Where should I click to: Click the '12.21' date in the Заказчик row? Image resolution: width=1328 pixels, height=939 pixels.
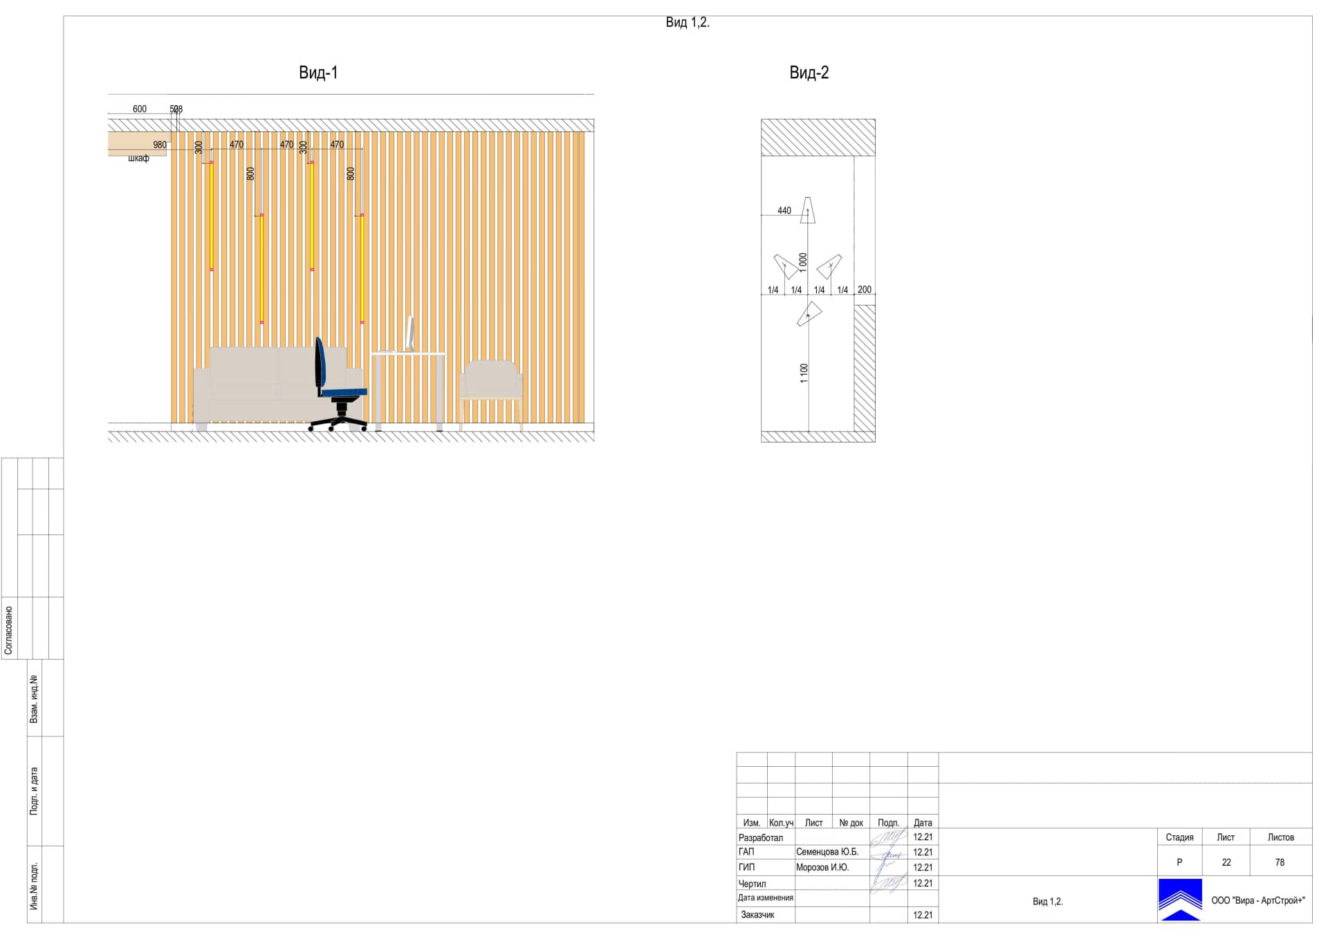(x=923, y=915)
